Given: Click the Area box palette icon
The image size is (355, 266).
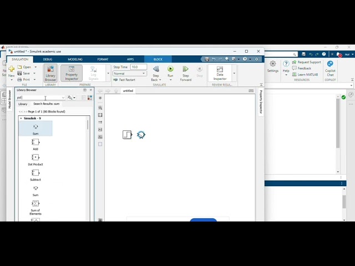Looking at the screenshot, I should [x=100, y=144].
